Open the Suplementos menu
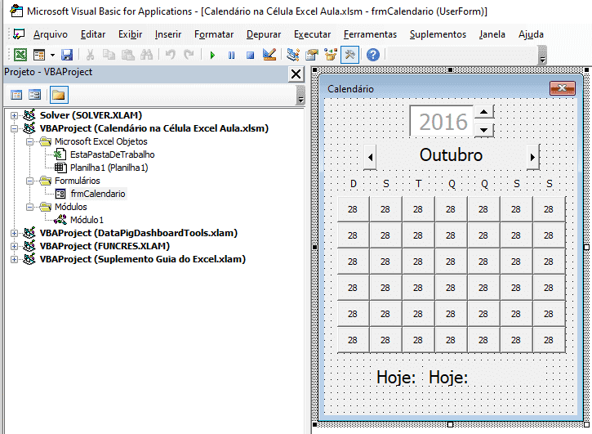This screenshot has width=592, height=434. coord(438,34)
